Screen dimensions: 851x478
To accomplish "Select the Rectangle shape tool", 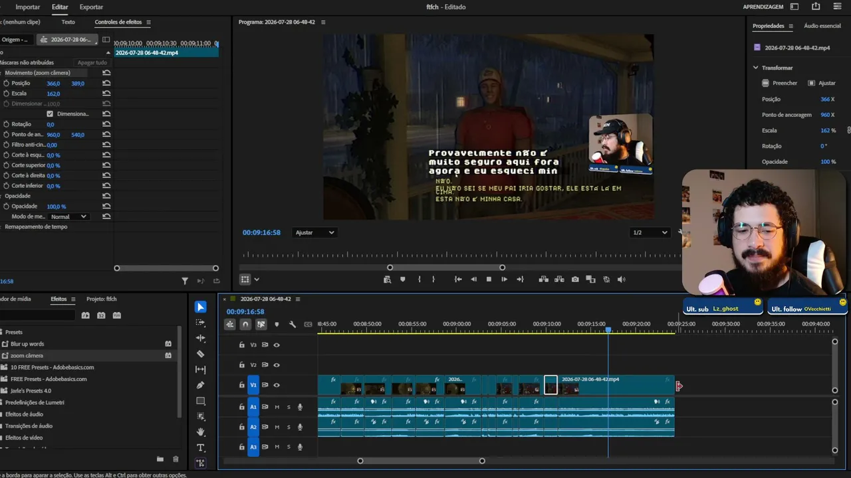I will tap(200, 401).
